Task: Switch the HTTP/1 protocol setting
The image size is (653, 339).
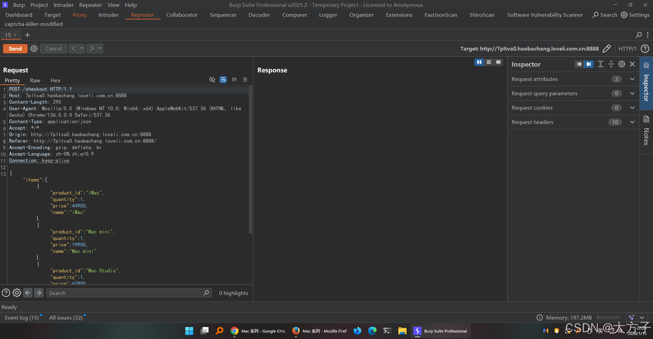Action: coord(627,48)
